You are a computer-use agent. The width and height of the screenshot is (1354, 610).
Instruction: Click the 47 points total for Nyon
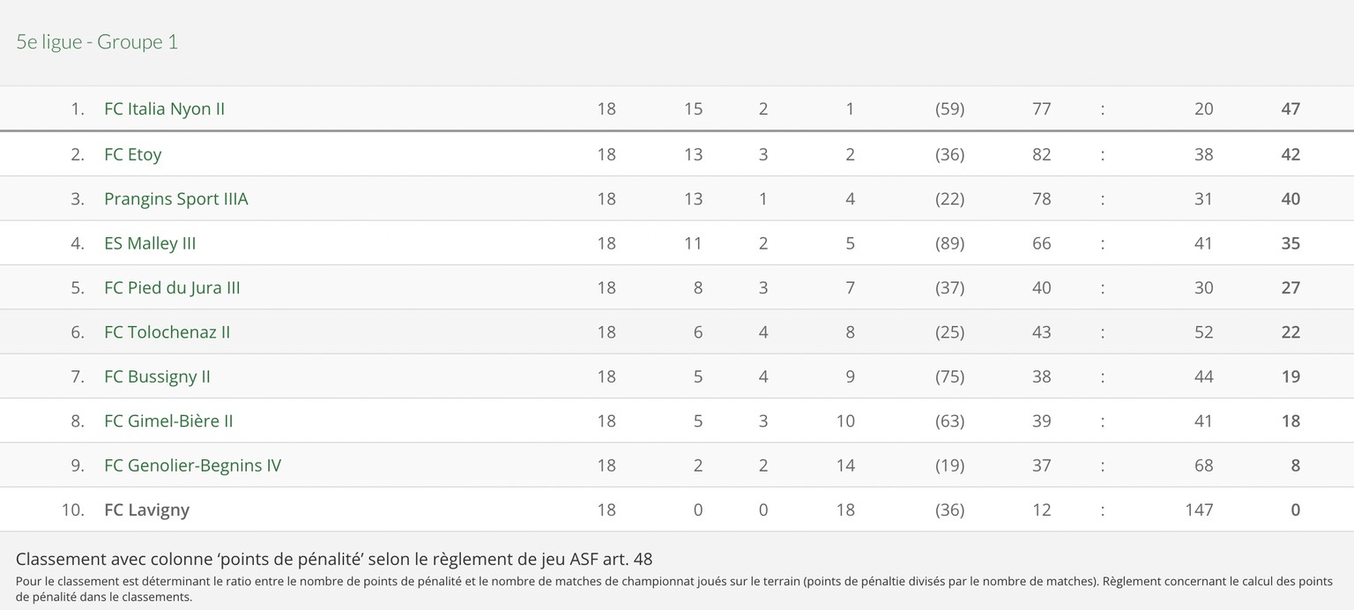1291,109
